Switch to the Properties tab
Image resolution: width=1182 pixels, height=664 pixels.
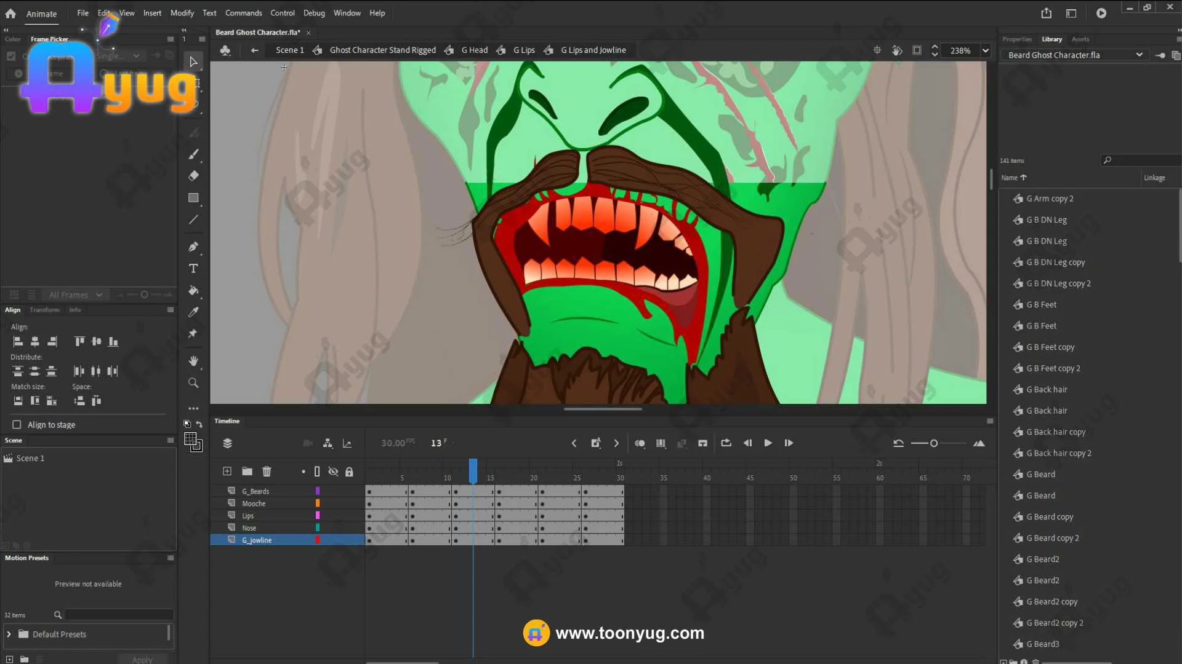coord(1016,39)
